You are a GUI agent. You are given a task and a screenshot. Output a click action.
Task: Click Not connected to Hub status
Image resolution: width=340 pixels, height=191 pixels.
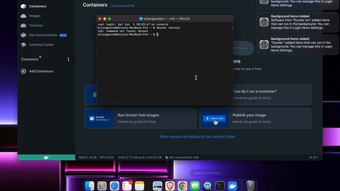(x=182, y=158)
